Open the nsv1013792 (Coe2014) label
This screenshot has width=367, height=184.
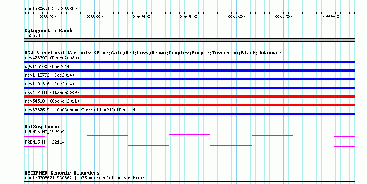click(x=49, y=75)
